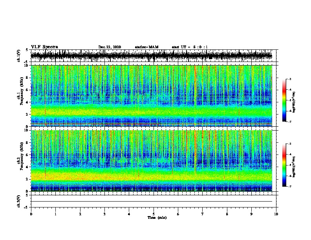
Task: Select the "start UT = 8 : 0 : 1" text
Action: point(190,47)
